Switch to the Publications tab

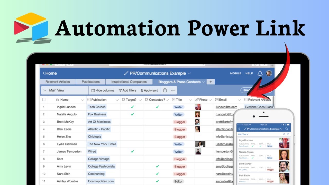91,82
